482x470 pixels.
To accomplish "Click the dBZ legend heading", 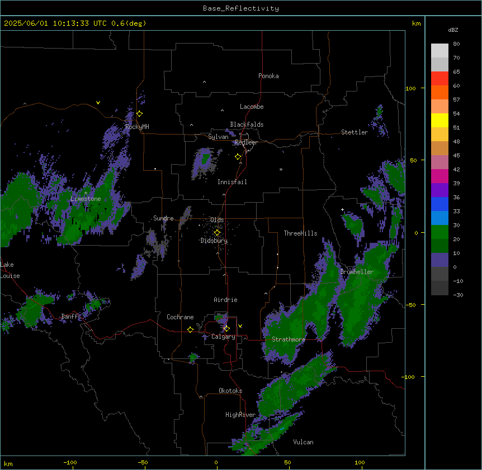I will (x=453, y=30).
